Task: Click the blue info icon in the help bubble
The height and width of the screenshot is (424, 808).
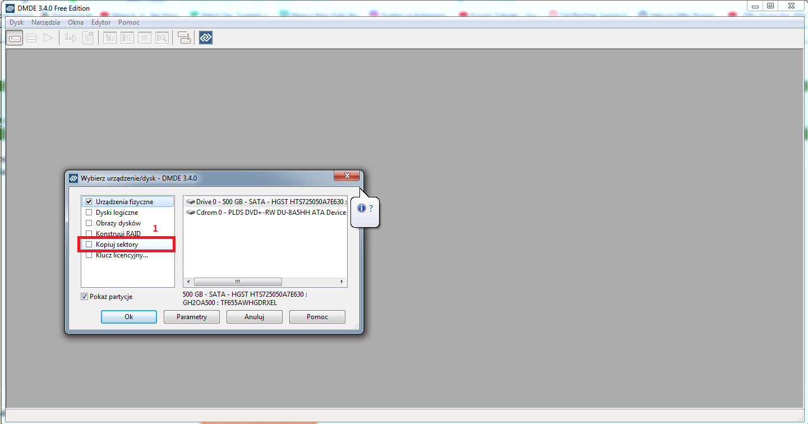Action: click(362, 208)
